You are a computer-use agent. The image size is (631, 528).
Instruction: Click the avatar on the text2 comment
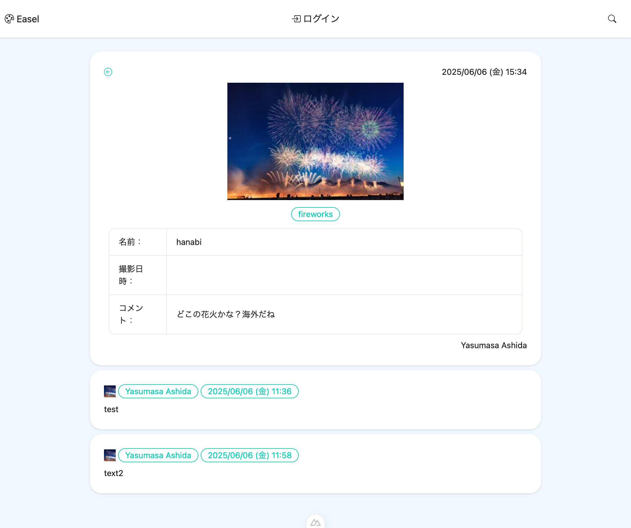(110, 455)
